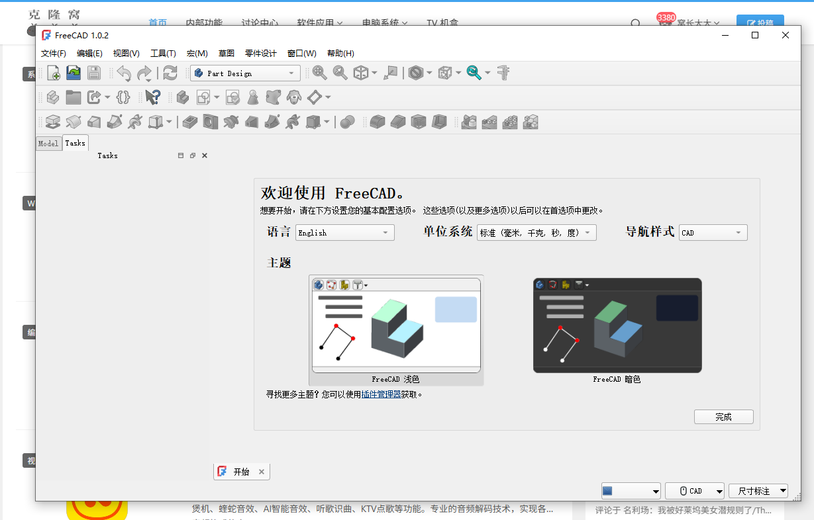814x520 pixels.
Task: Click the Refresh recompute icon
Action: 170,73
